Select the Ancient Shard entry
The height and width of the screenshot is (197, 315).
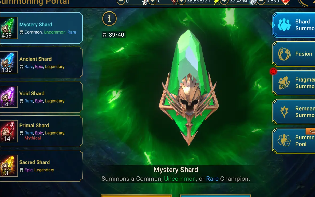click(x=41, y=62)
